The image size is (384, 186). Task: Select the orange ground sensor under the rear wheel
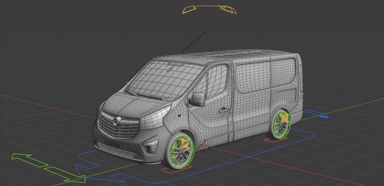tap(276, 139)
